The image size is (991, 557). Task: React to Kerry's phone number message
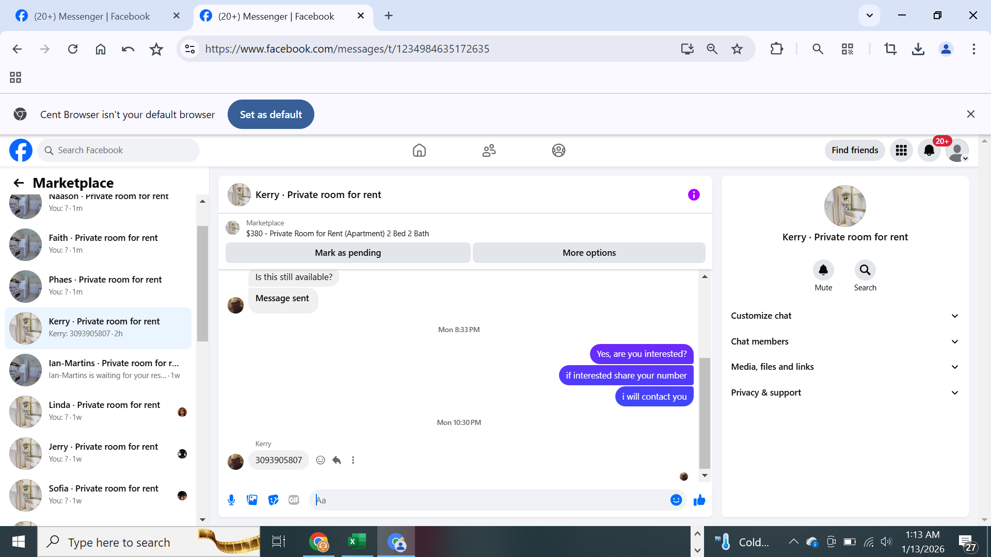click(x=321, y=460)
